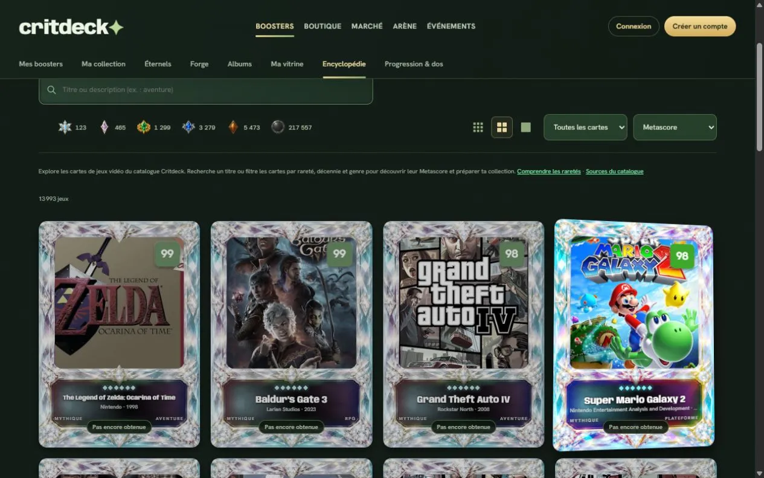Open the Mes boosters tab
The height and width of the screenshot is (478, 764).
pyautogui.click(x=40, y=64)
